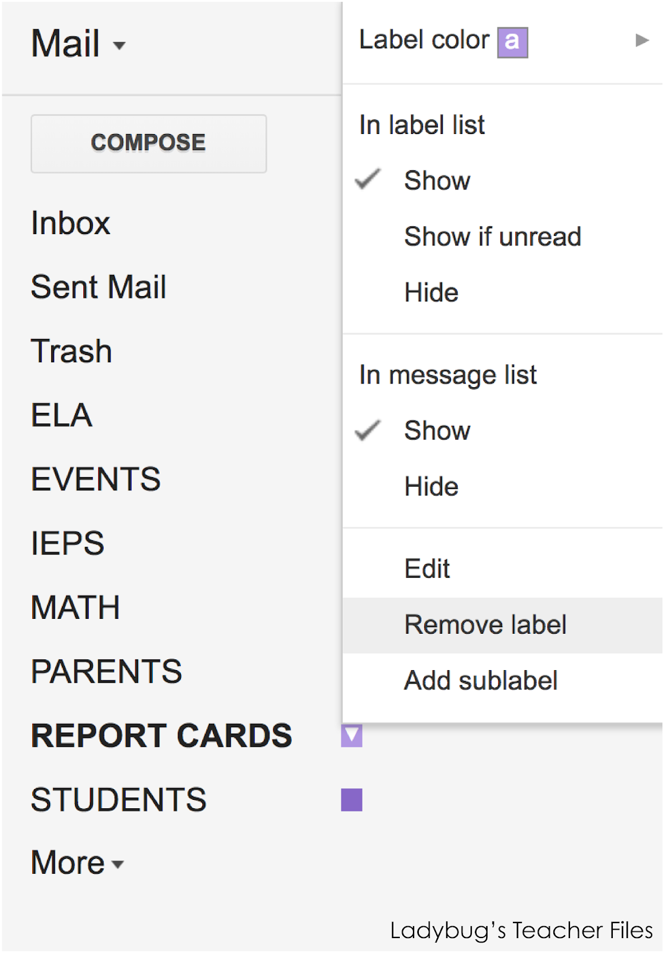Expand the More labels dropdown
Viewport: 664px width, 953px height.
coord(77,862)
